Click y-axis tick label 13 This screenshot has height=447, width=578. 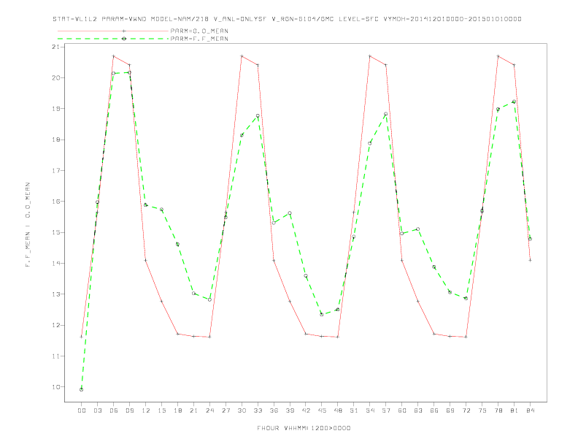coord(56,294)
